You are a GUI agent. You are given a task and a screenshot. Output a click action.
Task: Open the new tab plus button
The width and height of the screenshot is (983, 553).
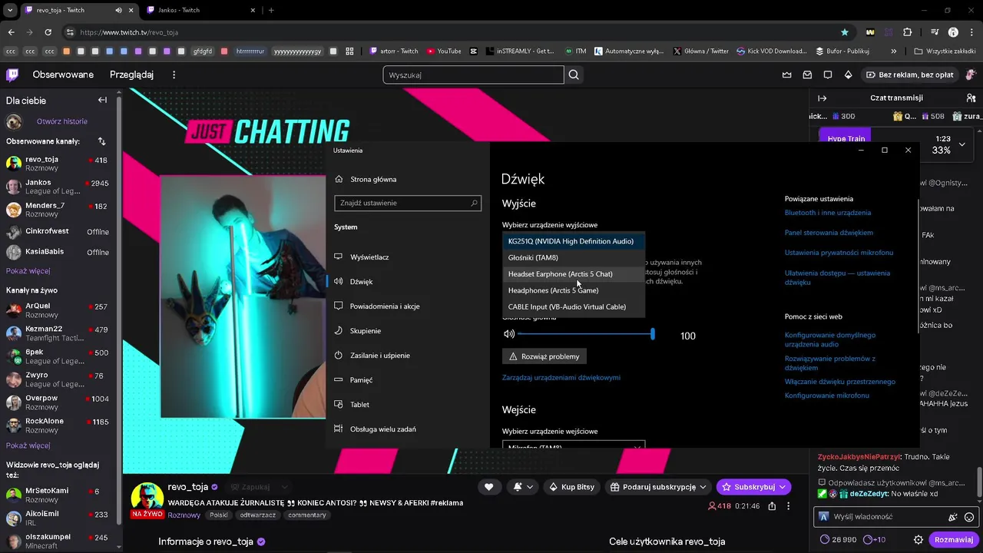271,11
